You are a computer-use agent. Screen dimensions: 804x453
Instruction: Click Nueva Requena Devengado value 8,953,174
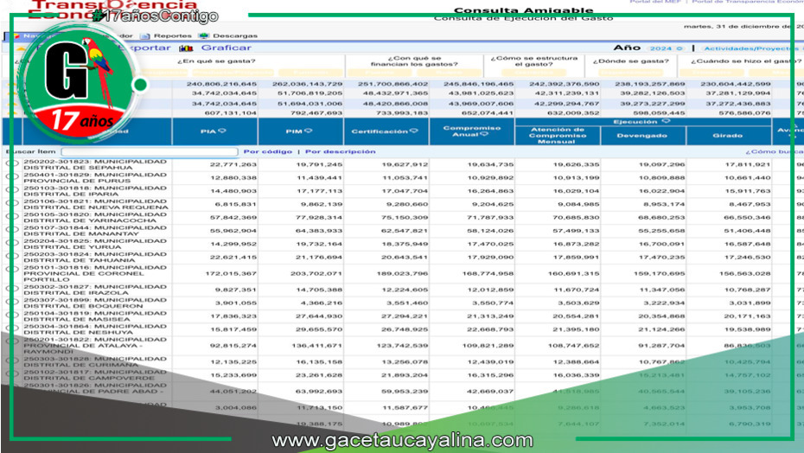pyautogui.click(x=664, y=204)
